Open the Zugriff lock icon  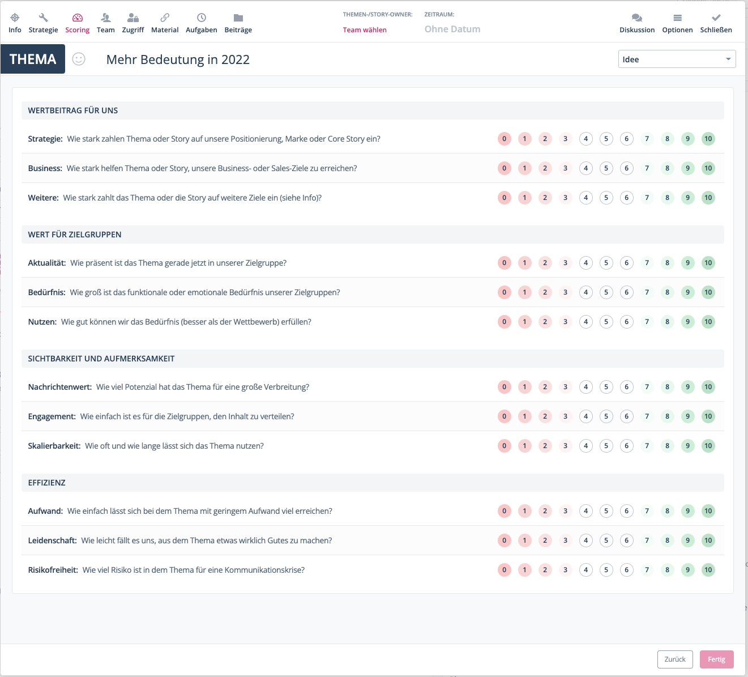tap(133, 18)
